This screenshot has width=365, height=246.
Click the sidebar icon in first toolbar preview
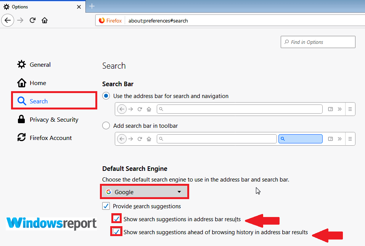[x=330, y=109]
